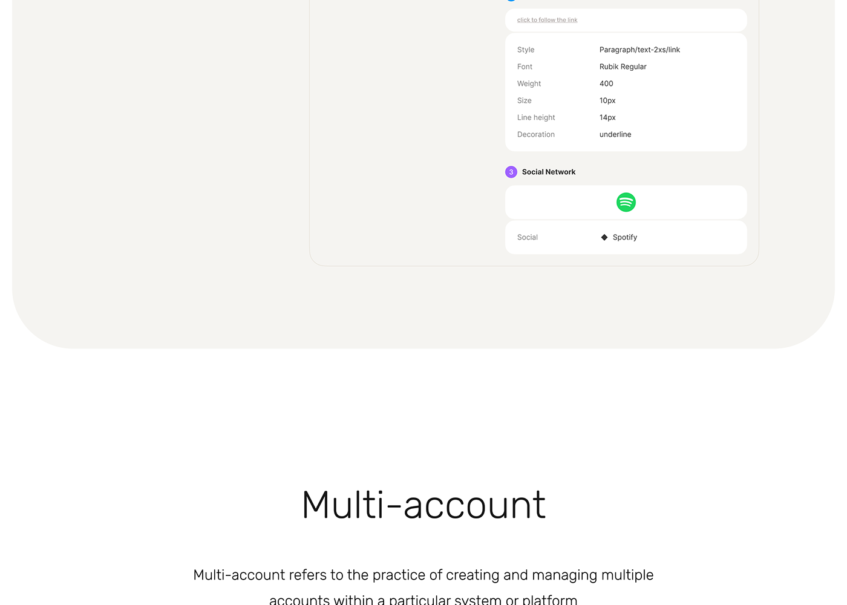
Task: Click the Weight property label
Action: [x=529, y=83]
